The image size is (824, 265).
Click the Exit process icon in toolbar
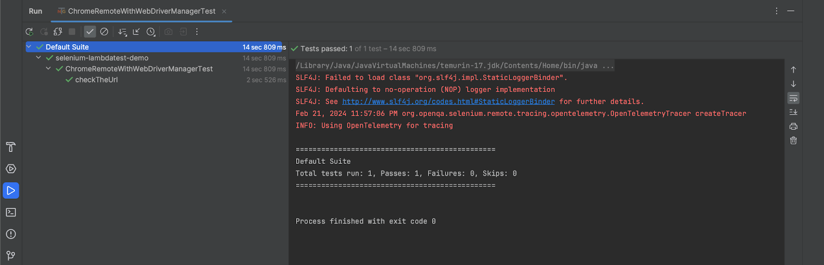click(x=183, y=32)
